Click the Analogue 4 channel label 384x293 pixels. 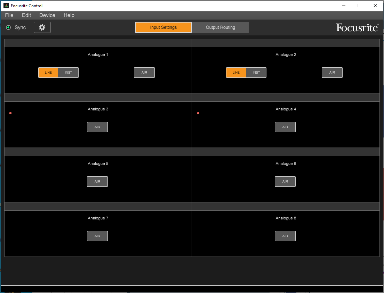(x=286, y=109)
